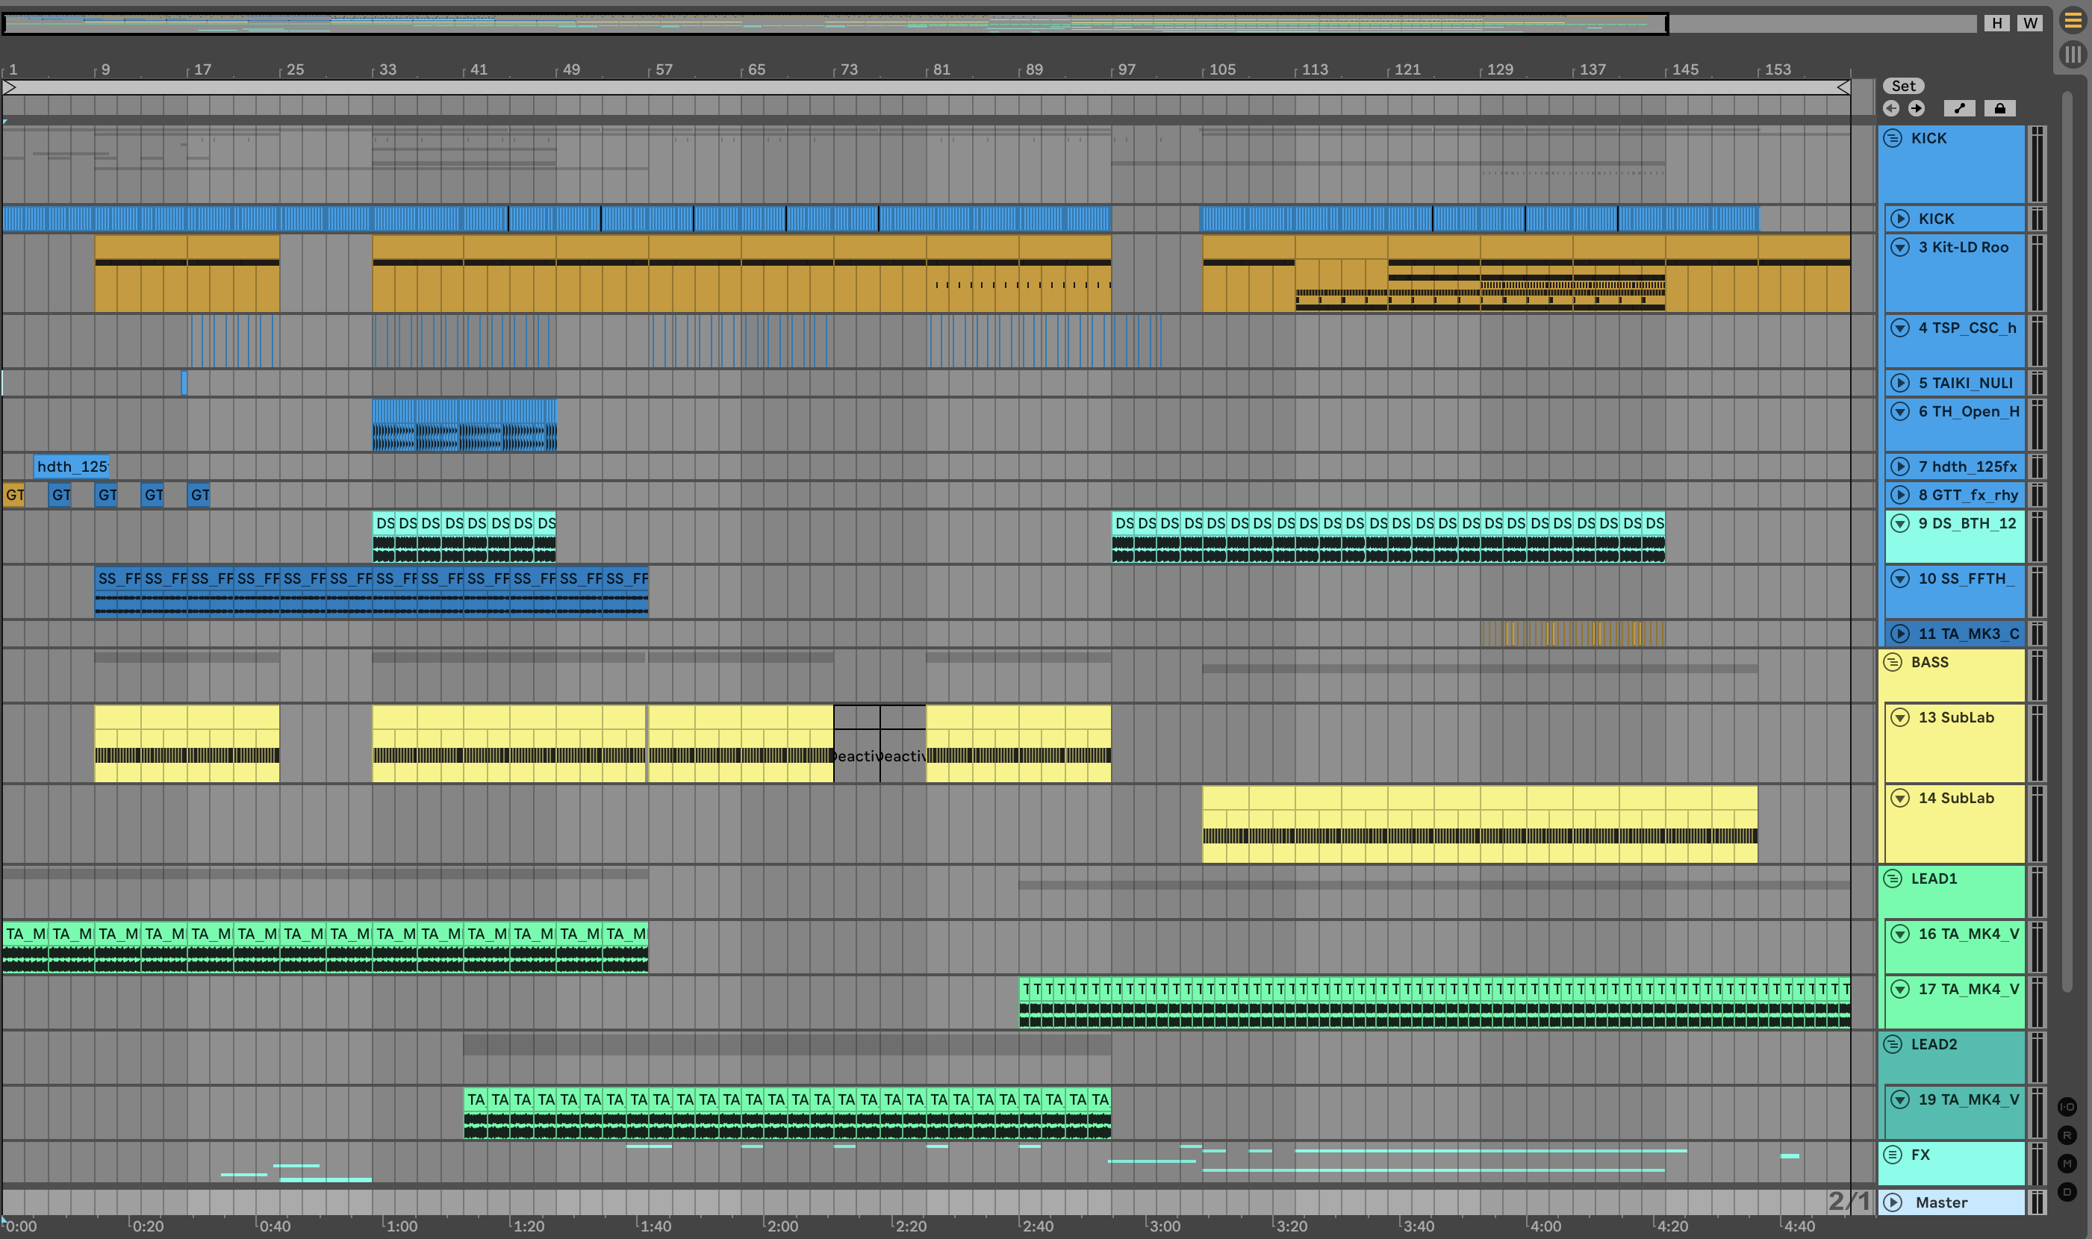2092x1239 pixels.
Task: Collapse the LEAD1 group track
Action: coord(1893,878)
